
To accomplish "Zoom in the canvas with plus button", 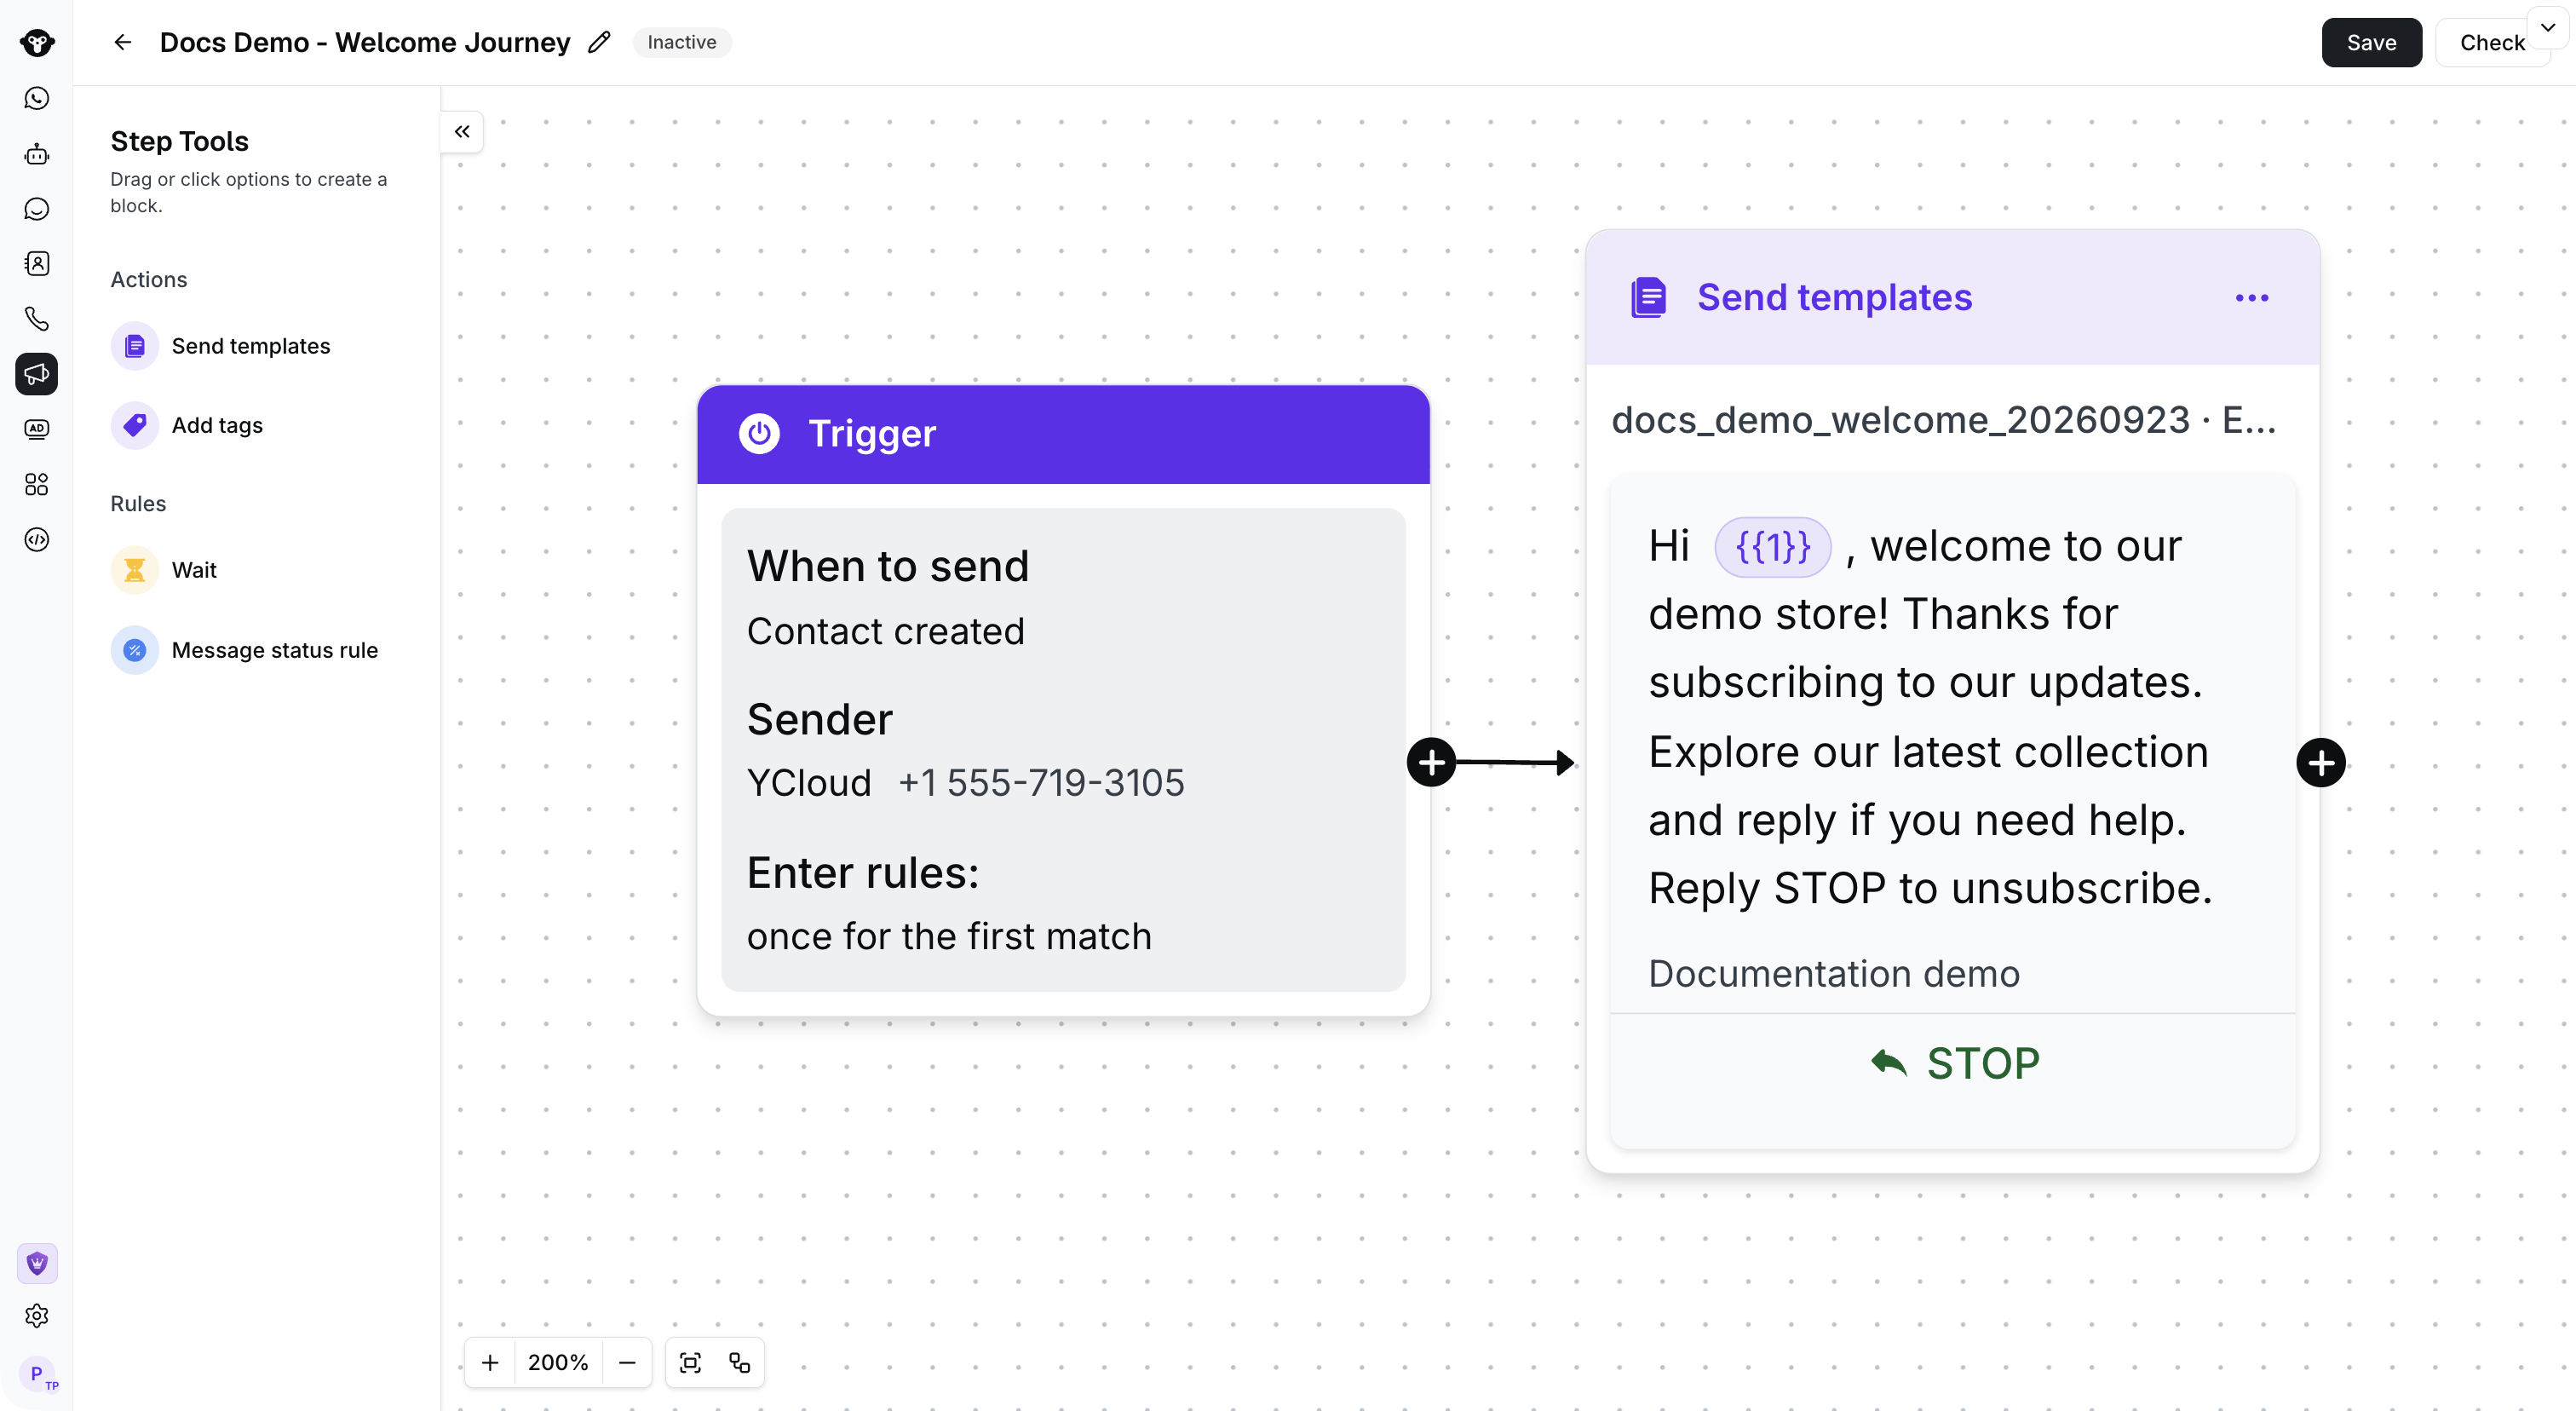I will tap(490, 1362).
